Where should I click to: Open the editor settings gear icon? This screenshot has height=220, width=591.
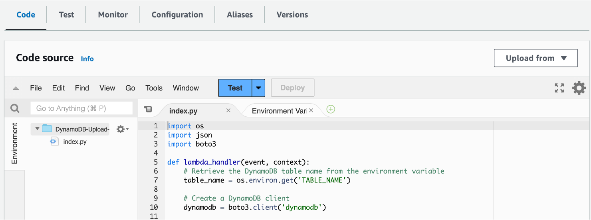coord(579,88)
